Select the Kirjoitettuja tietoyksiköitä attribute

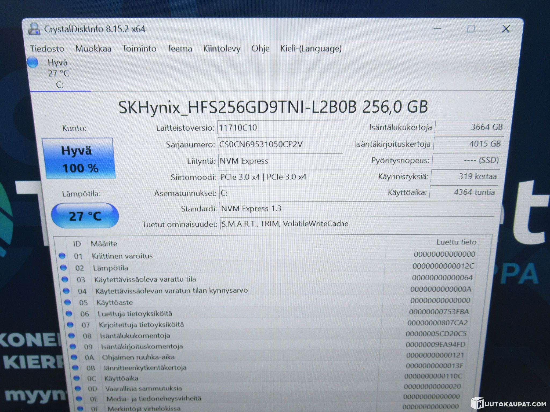pos(142,325)
